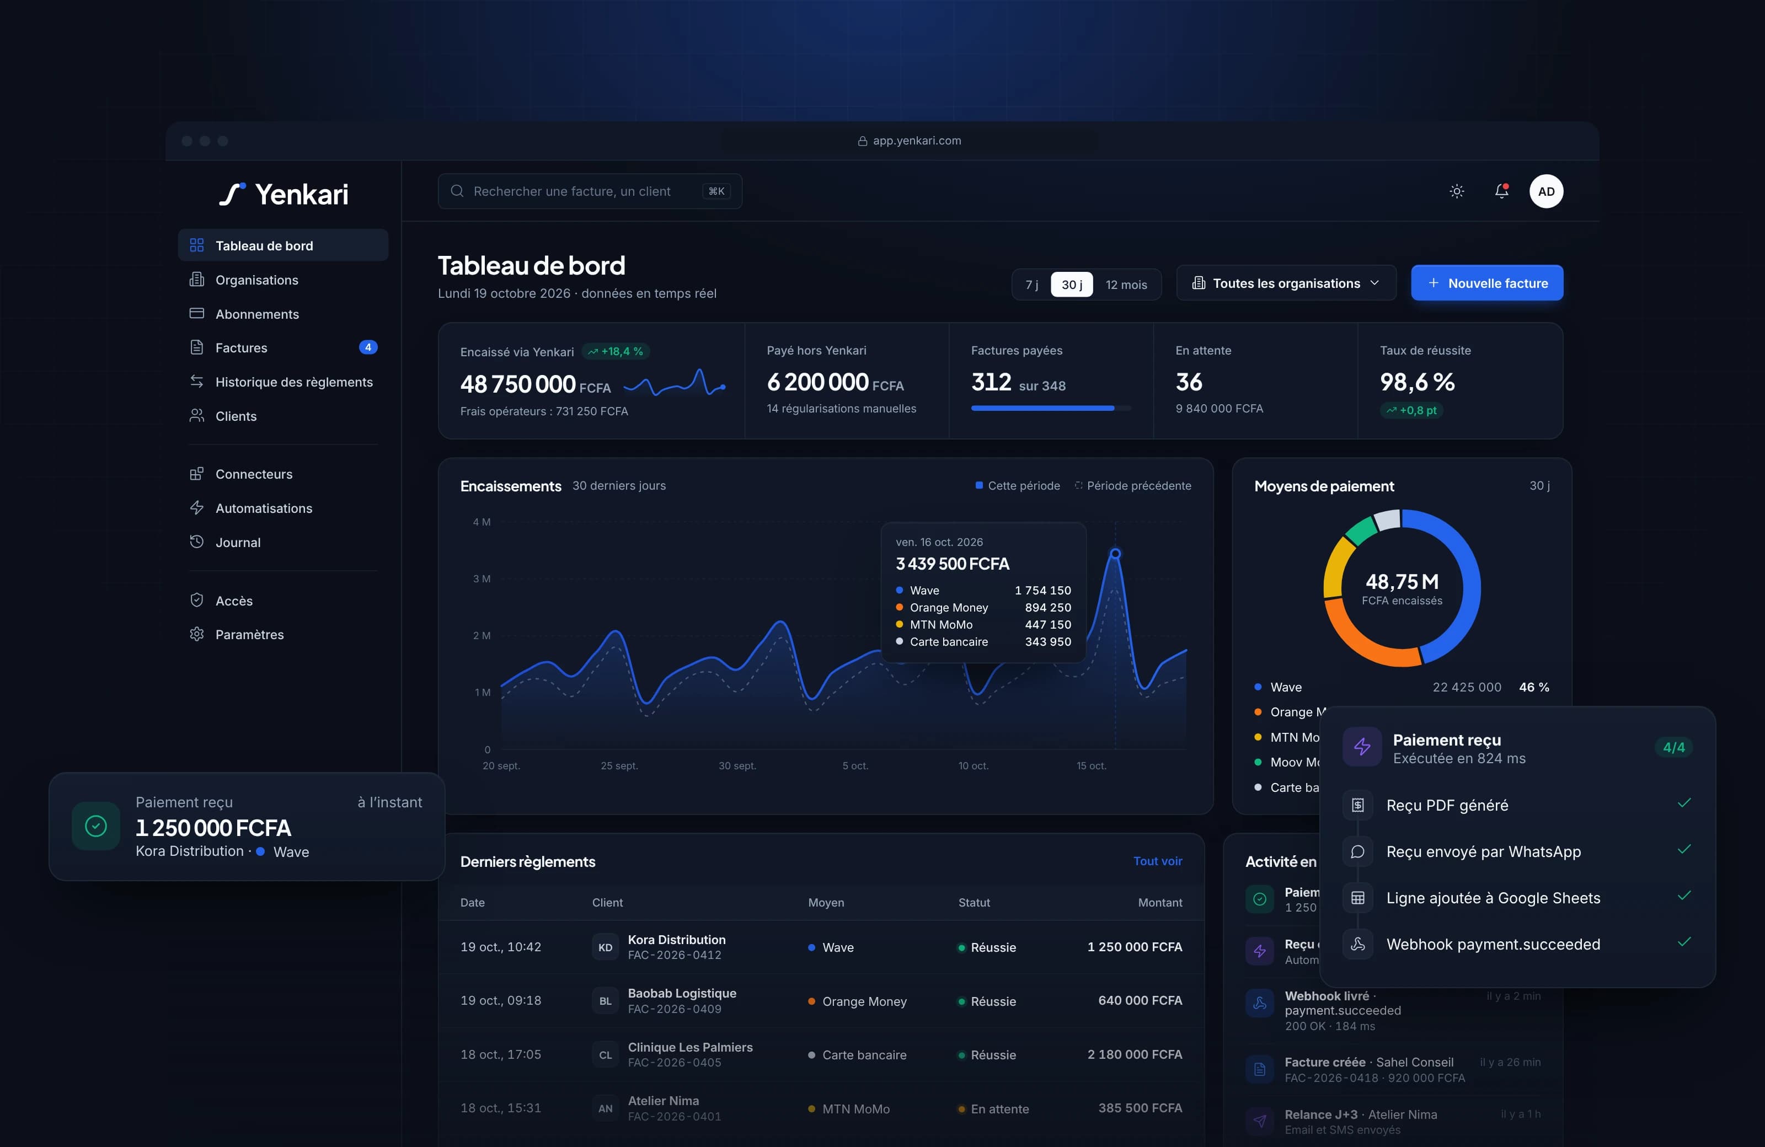Click Tout voir link in Derniers règlements
The width and height of the screenshot is (1765, 1147).
pyautogui.click(x=1158, y=861)
